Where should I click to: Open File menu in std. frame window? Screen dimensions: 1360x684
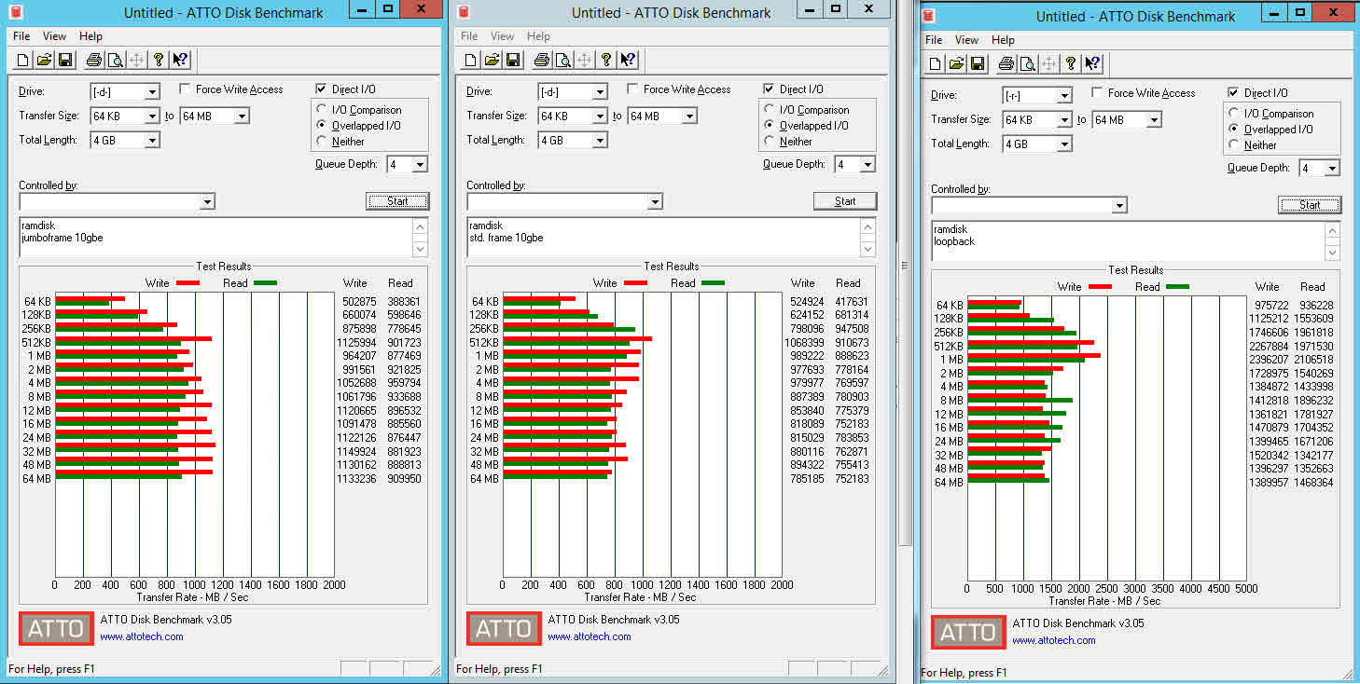pos(469,36)
